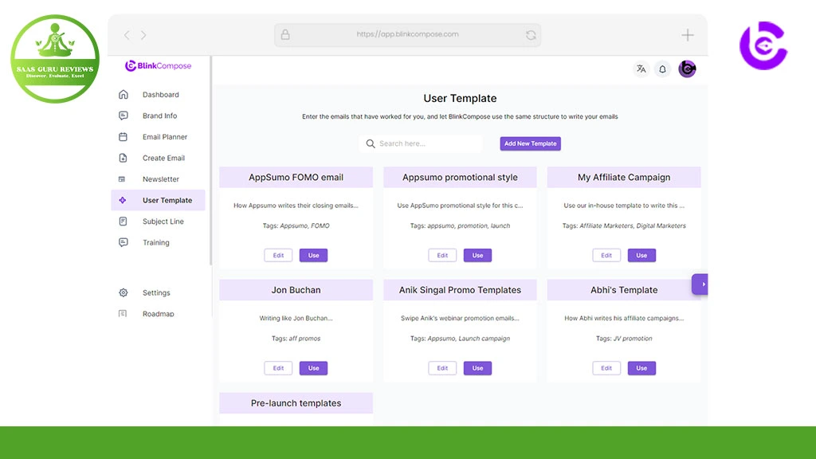Edit the AppSumo FOMO email template

click(x=278, y=255)
